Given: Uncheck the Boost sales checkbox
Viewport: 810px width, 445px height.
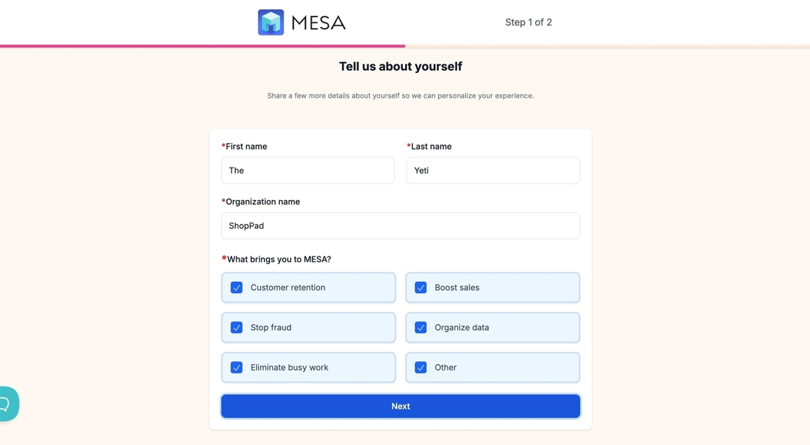Looking at the screenshot, I should pos(421,288).
